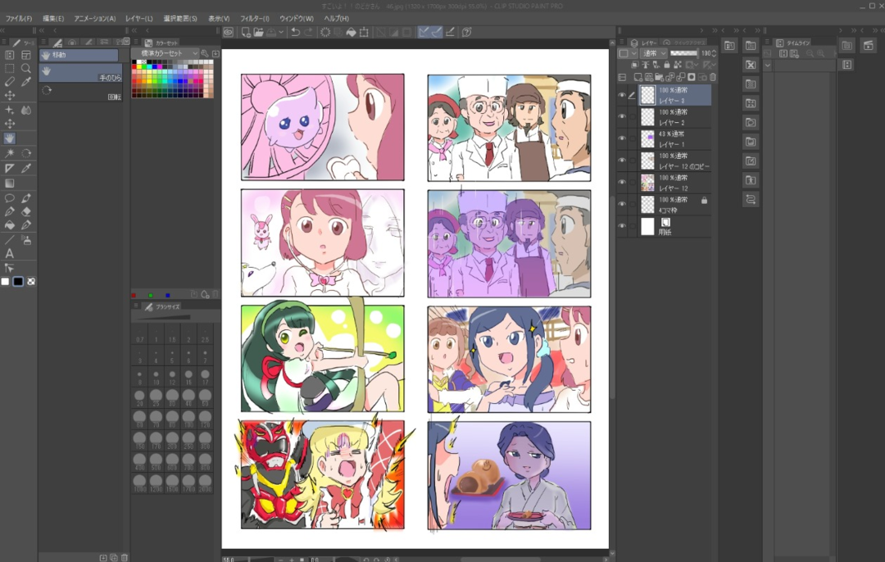Select brush size 30 preset
Viewport: 885px width, 562px height.
[x=173, y=399]
